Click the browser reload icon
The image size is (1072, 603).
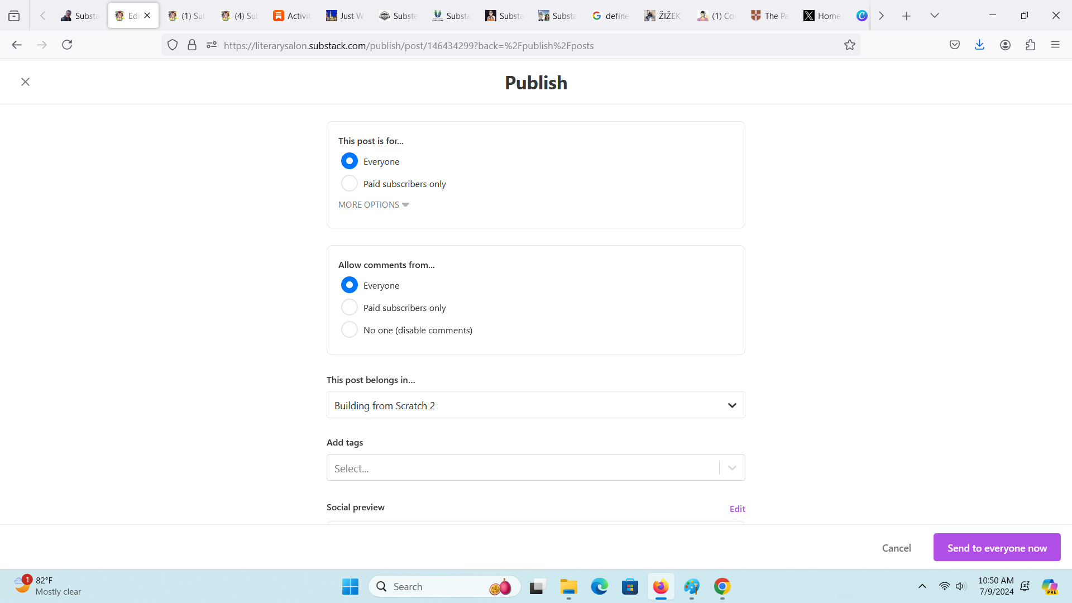tap(67, 45)
